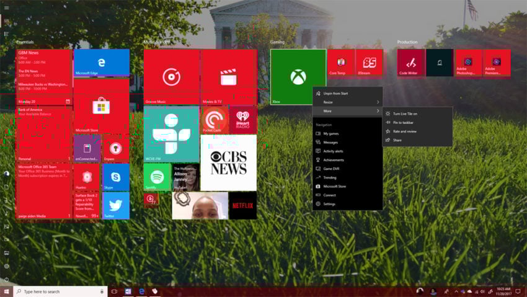Open the user account avatar in sidebar
The width and height of the screenshot is (527, 297).
[6, 174]
